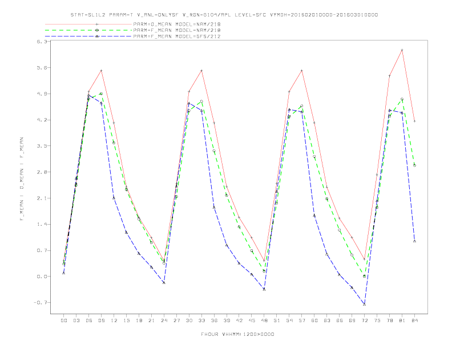452x349 pixels.
Task: Click x-axis forecast hour label 36
Action: pyautogui.click(x=214, y=320)
